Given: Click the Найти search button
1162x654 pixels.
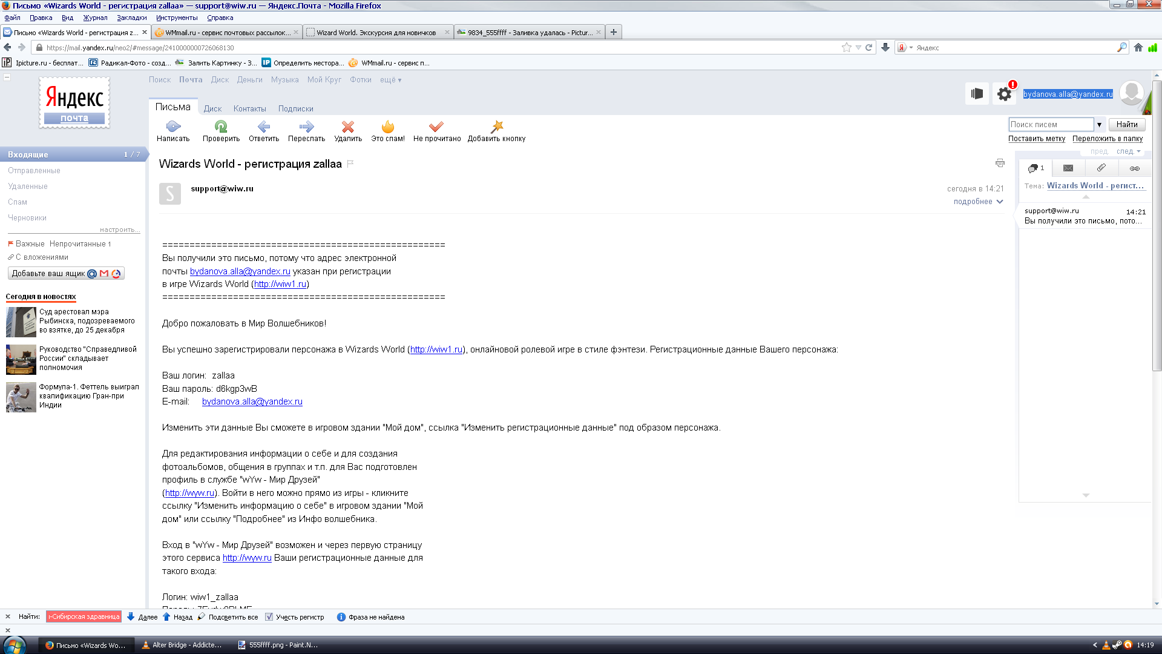Looking at the screenshot, I should tap(1127, 124).
